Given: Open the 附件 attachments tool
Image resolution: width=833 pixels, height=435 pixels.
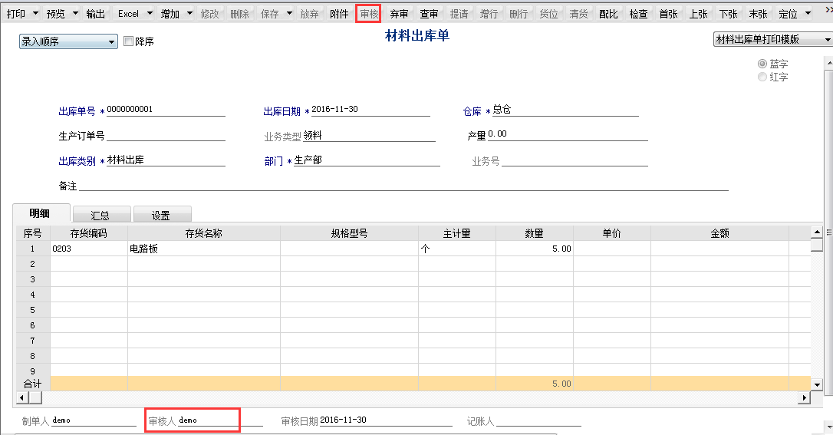Looking at the screenshot, I should [x=339, y=14].
